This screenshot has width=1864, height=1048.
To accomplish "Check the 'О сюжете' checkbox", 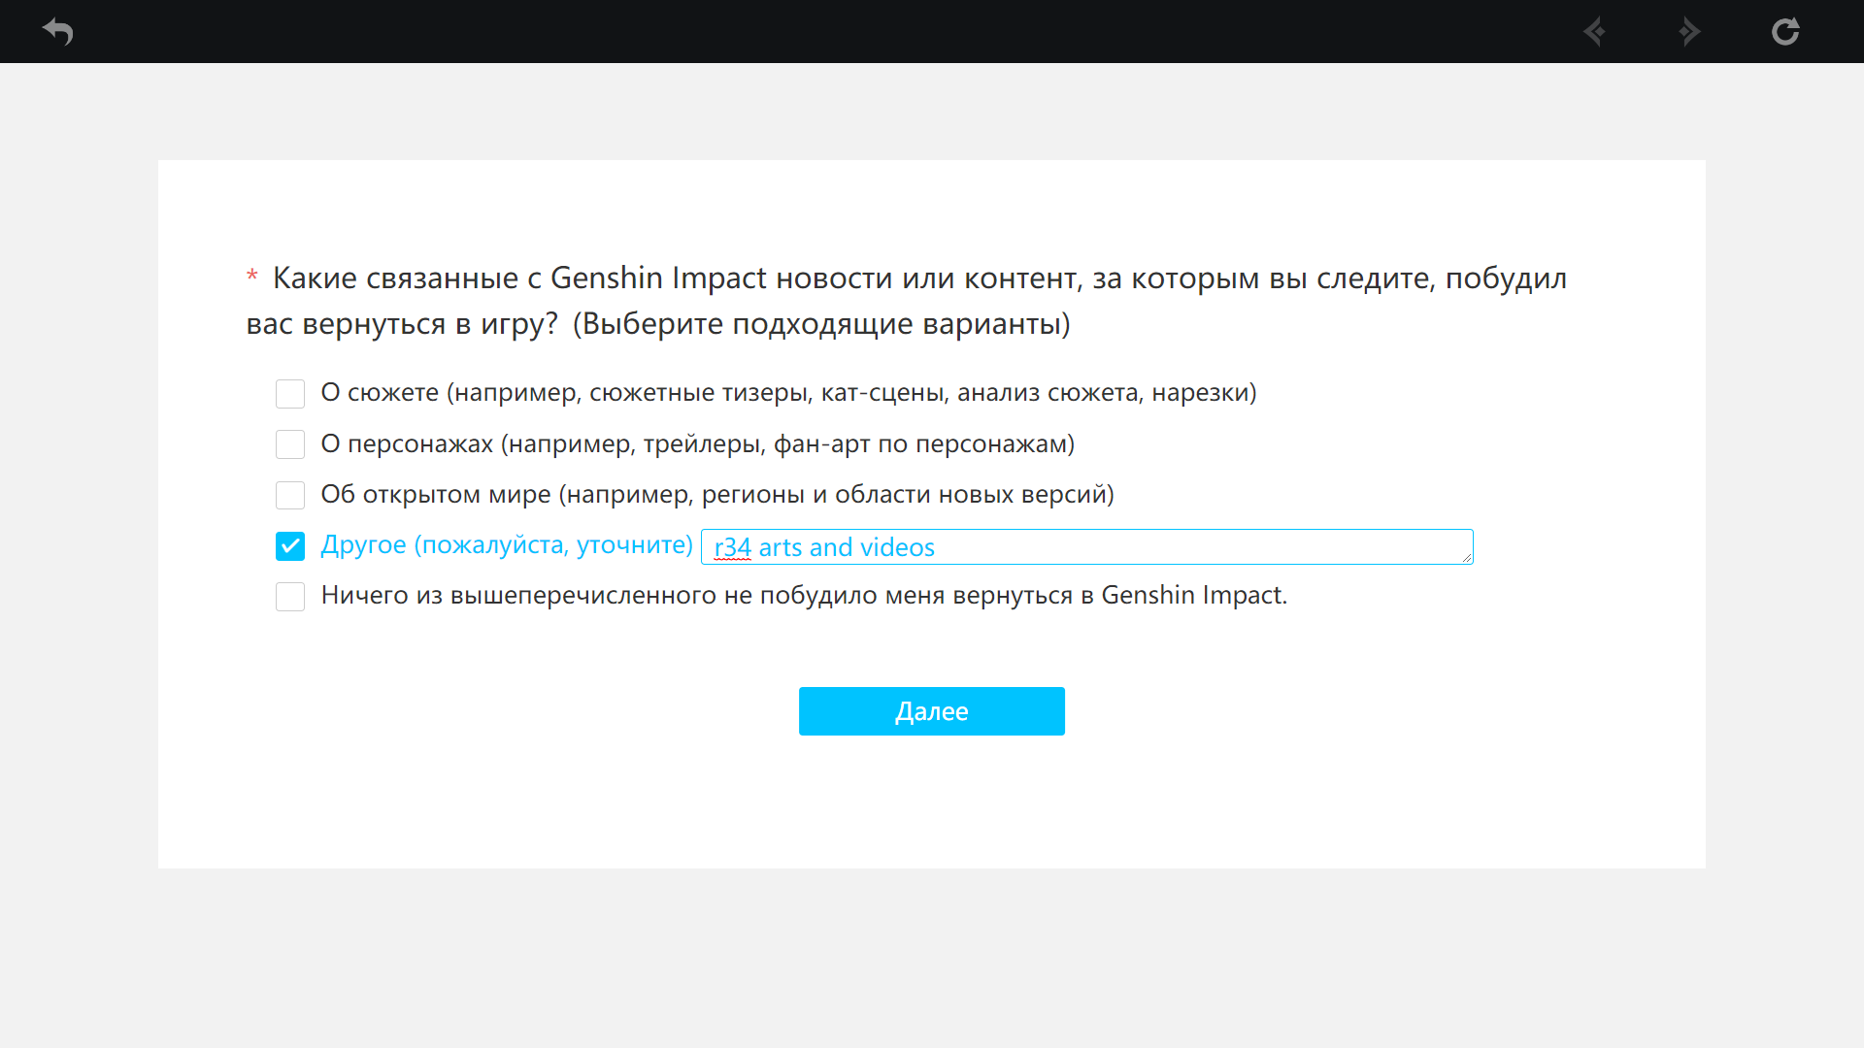I will pyautogui.click(x=290, y=394).
